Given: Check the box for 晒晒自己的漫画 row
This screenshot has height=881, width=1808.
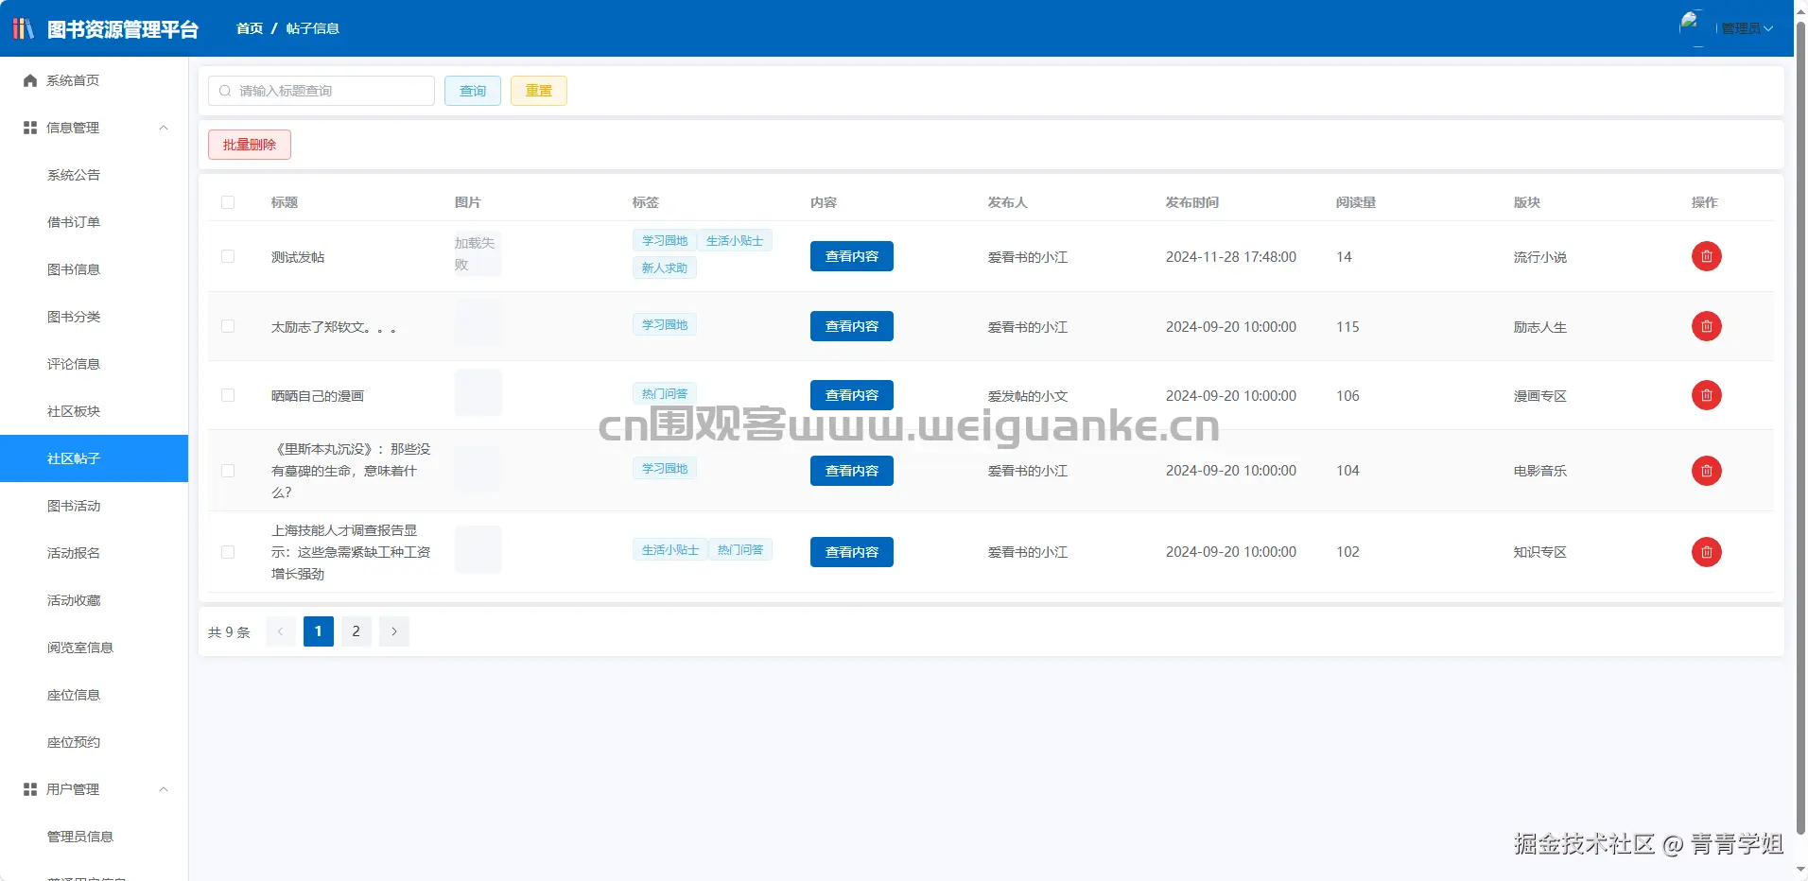Looking at the screenshot, I should tap(228, 395).
